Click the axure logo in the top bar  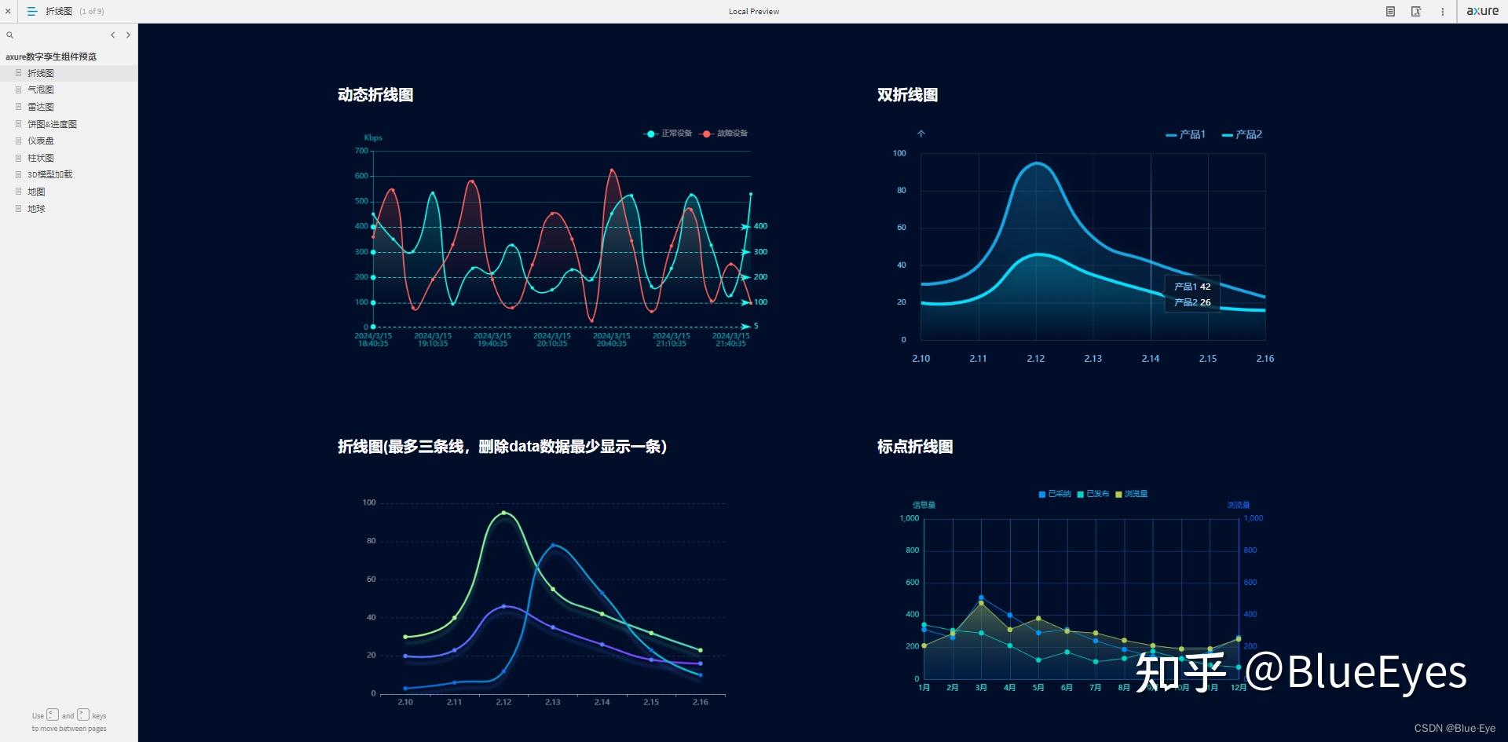[x=1482, y=11]
